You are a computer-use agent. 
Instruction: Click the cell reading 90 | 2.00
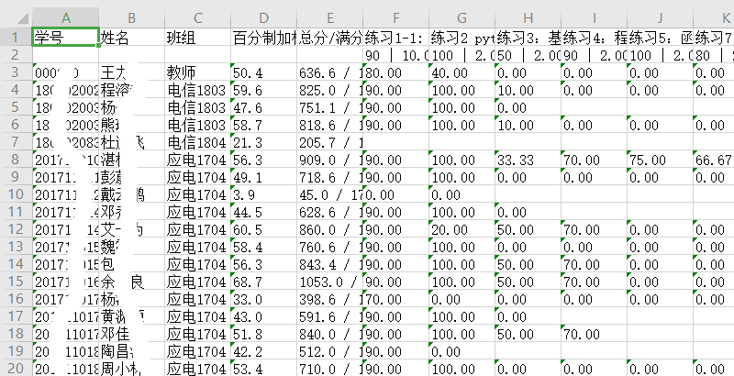click(594, 55)
